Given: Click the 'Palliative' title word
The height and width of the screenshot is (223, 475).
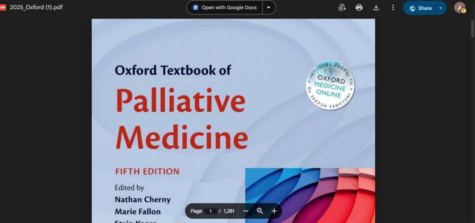Looking at the screenshot, I should (x=180, y=100).
